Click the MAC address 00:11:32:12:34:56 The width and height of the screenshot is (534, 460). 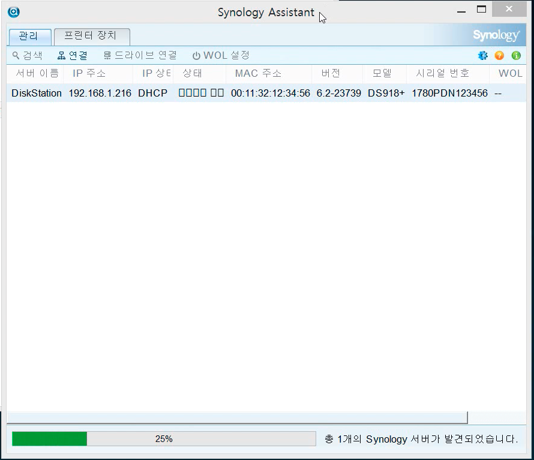[x=271, y=93]
